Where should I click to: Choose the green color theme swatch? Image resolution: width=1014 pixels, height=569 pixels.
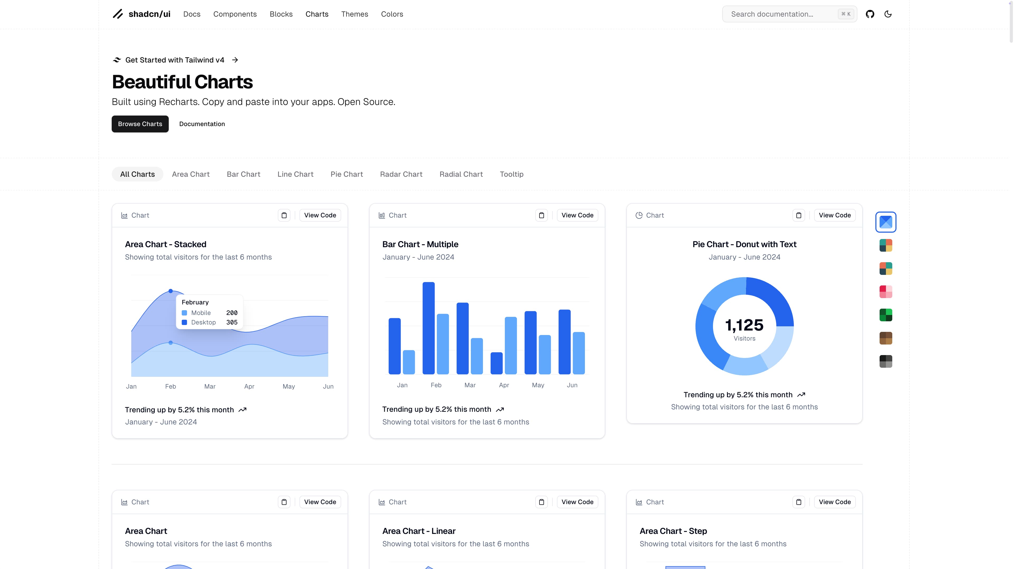886,315
